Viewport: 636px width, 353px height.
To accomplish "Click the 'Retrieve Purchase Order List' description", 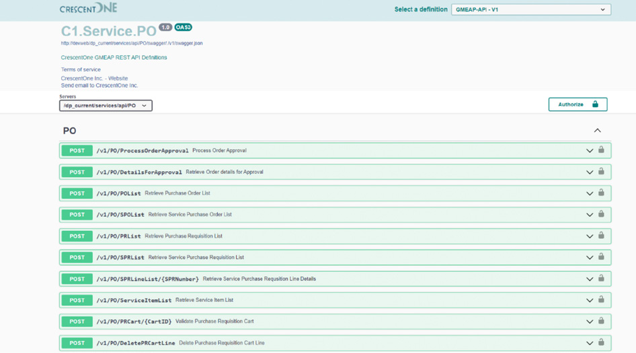I will click(x=177, y=193).
